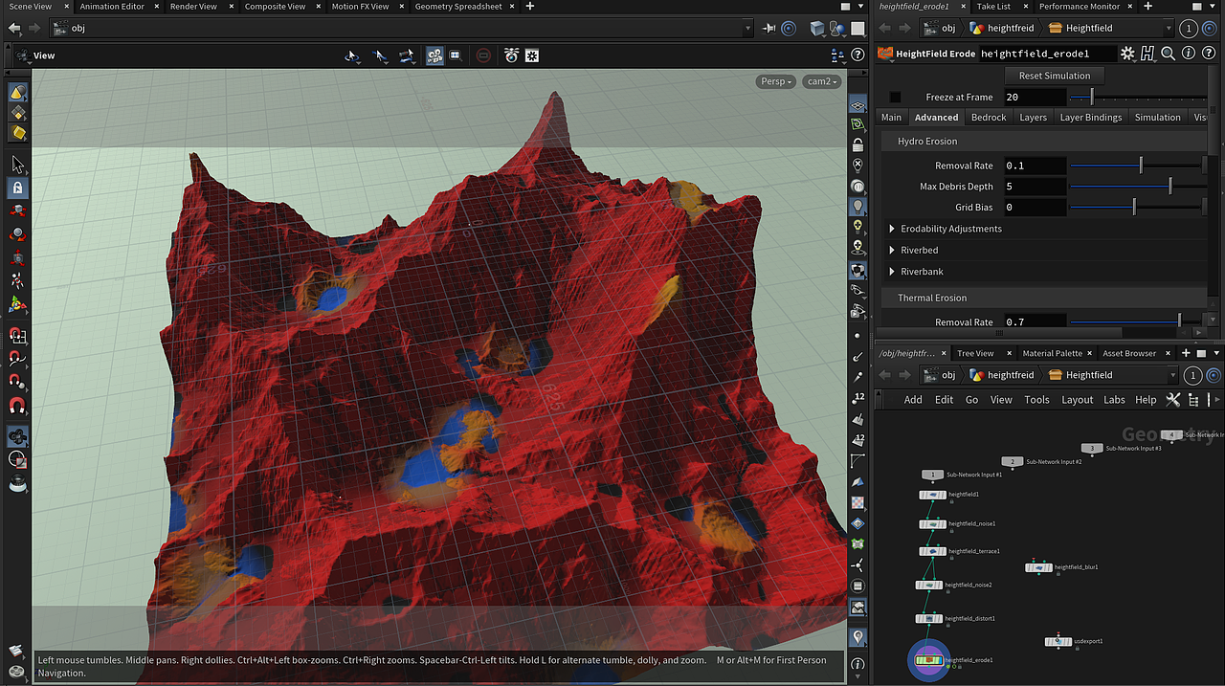
Task: Activate the Scale tool in left toolbar
Action: 17,257
